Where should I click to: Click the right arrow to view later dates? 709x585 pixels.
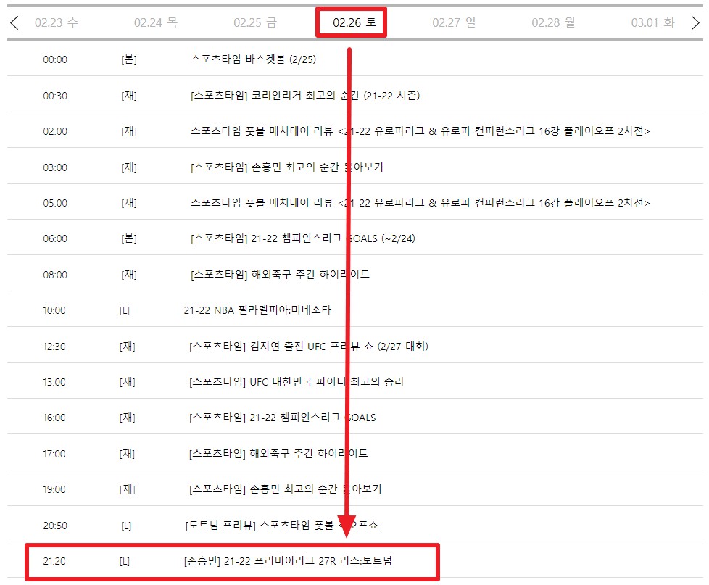[695, 22]
